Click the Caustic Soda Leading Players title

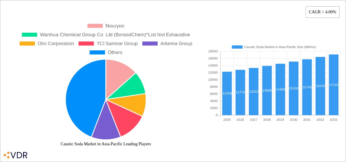106,144
